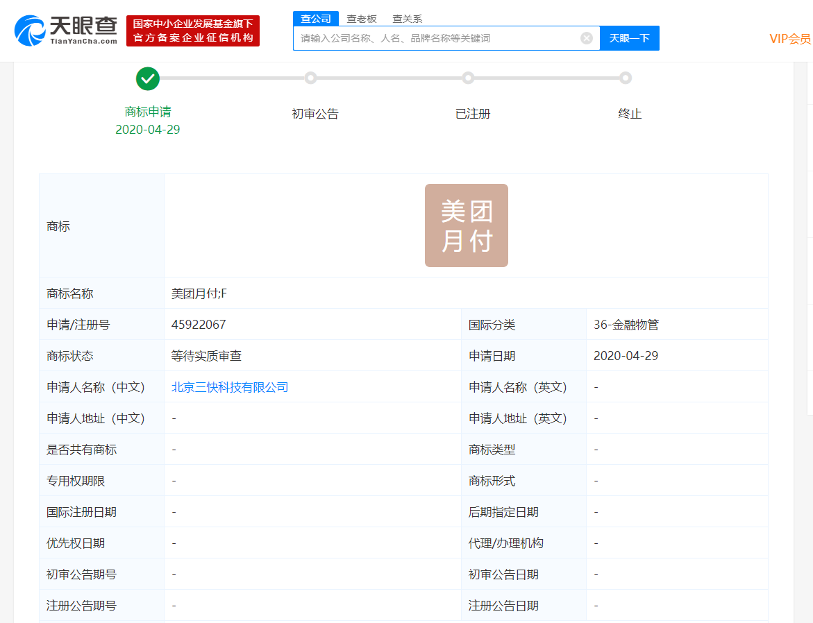Click the green checkmark step icon for 商标申请
The height and width of the screenshot is (623, 813).
coord(148,79)
